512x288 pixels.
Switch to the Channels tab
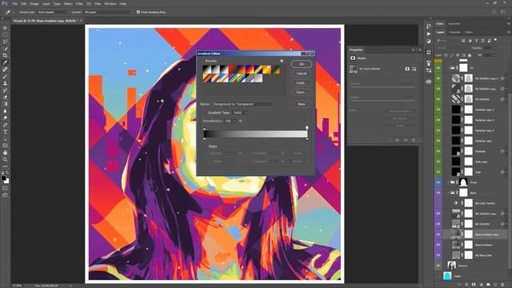click(x=454, y=32)
